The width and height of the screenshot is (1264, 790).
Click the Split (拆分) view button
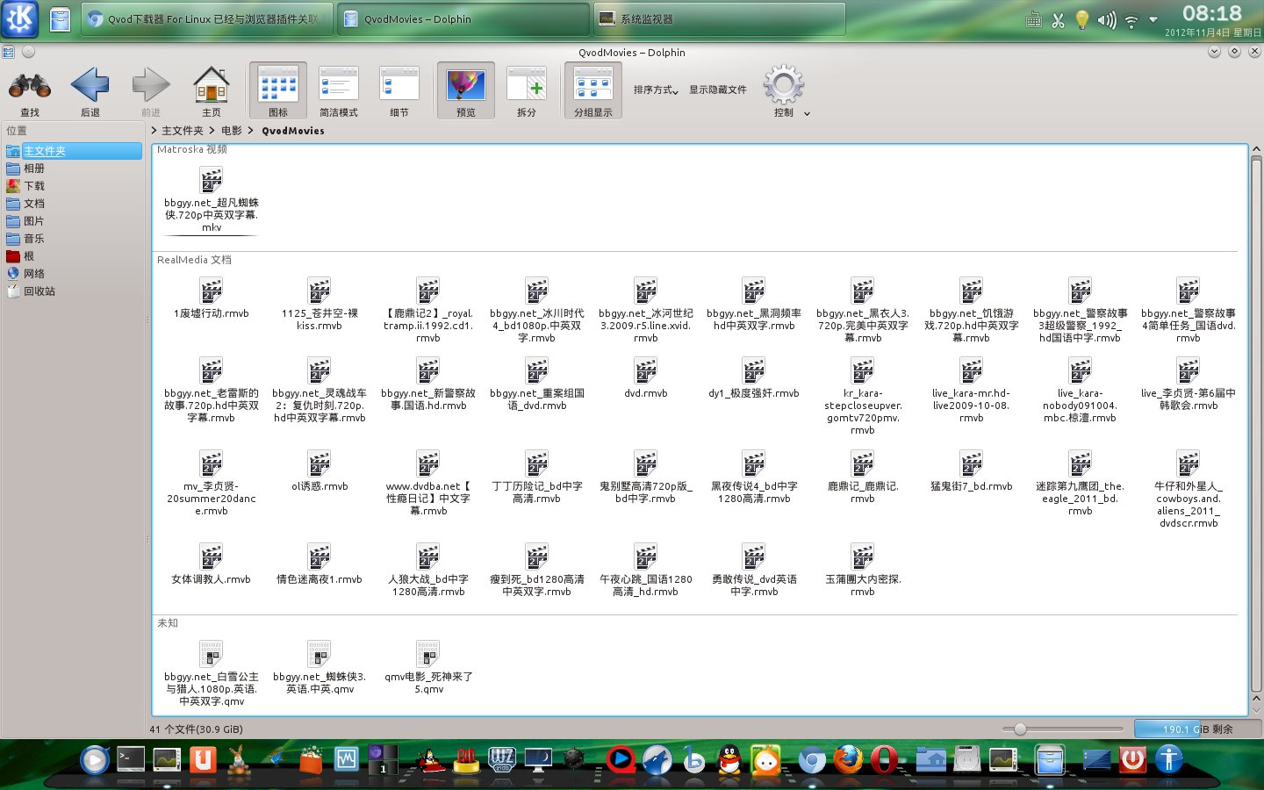pos(527,91)
